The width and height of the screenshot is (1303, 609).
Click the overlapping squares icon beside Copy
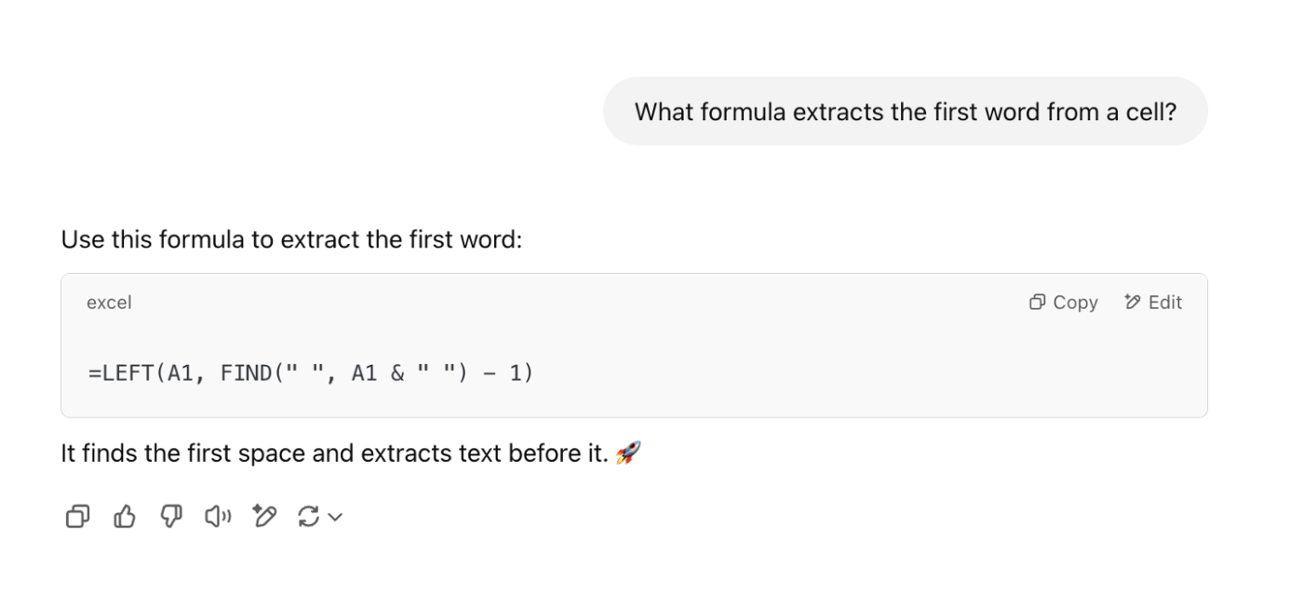1037,303
